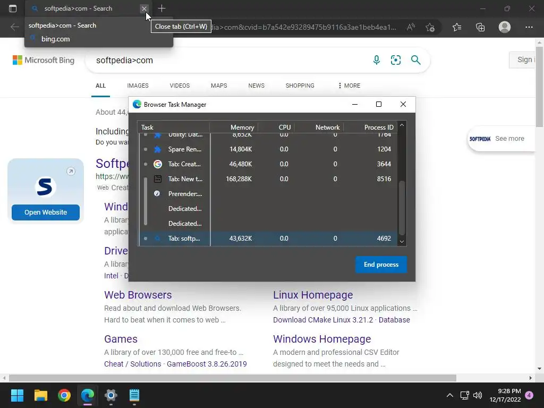
Task: Click memory value 168,288K
Action: tap(239, 179)
